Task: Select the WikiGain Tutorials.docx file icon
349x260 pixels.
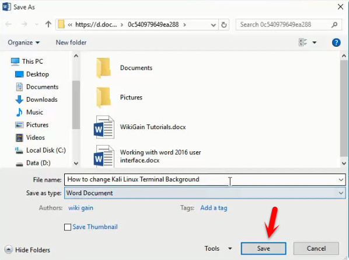Action: coord(104,127)
